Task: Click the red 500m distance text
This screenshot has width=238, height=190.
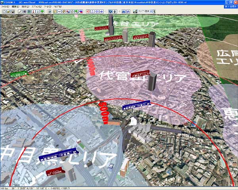Action: 104,113
